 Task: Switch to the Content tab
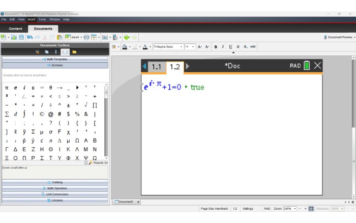(15, 29)
